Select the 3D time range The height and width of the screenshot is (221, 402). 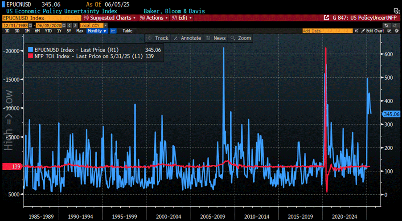[x=17, y=31]
